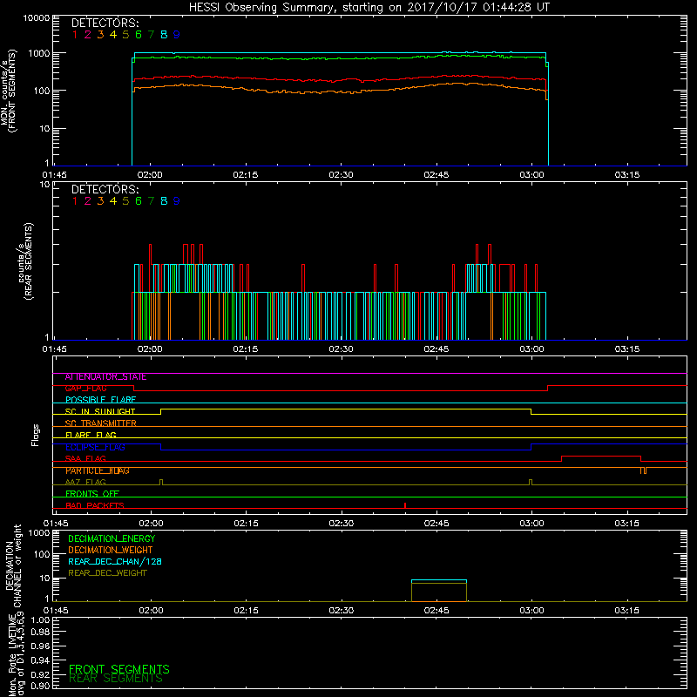The image size is (697, 697).
Task: Select detector 6 in the front segments legend
Action: (139, 35)
